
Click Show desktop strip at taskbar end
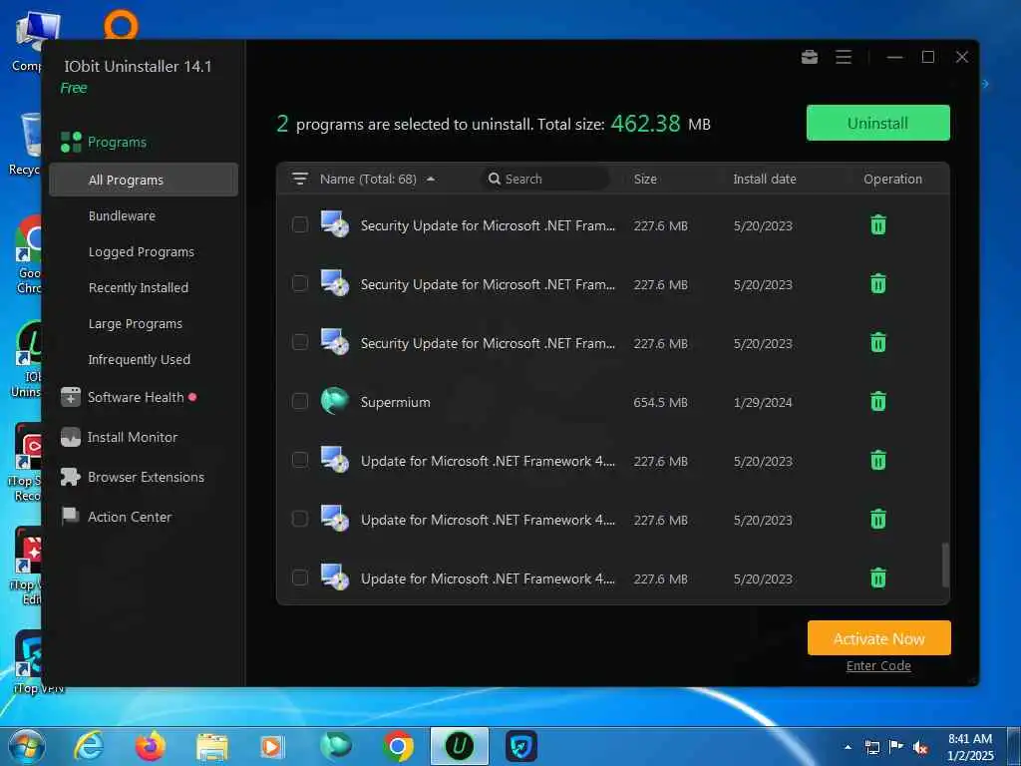point(1014,746)
